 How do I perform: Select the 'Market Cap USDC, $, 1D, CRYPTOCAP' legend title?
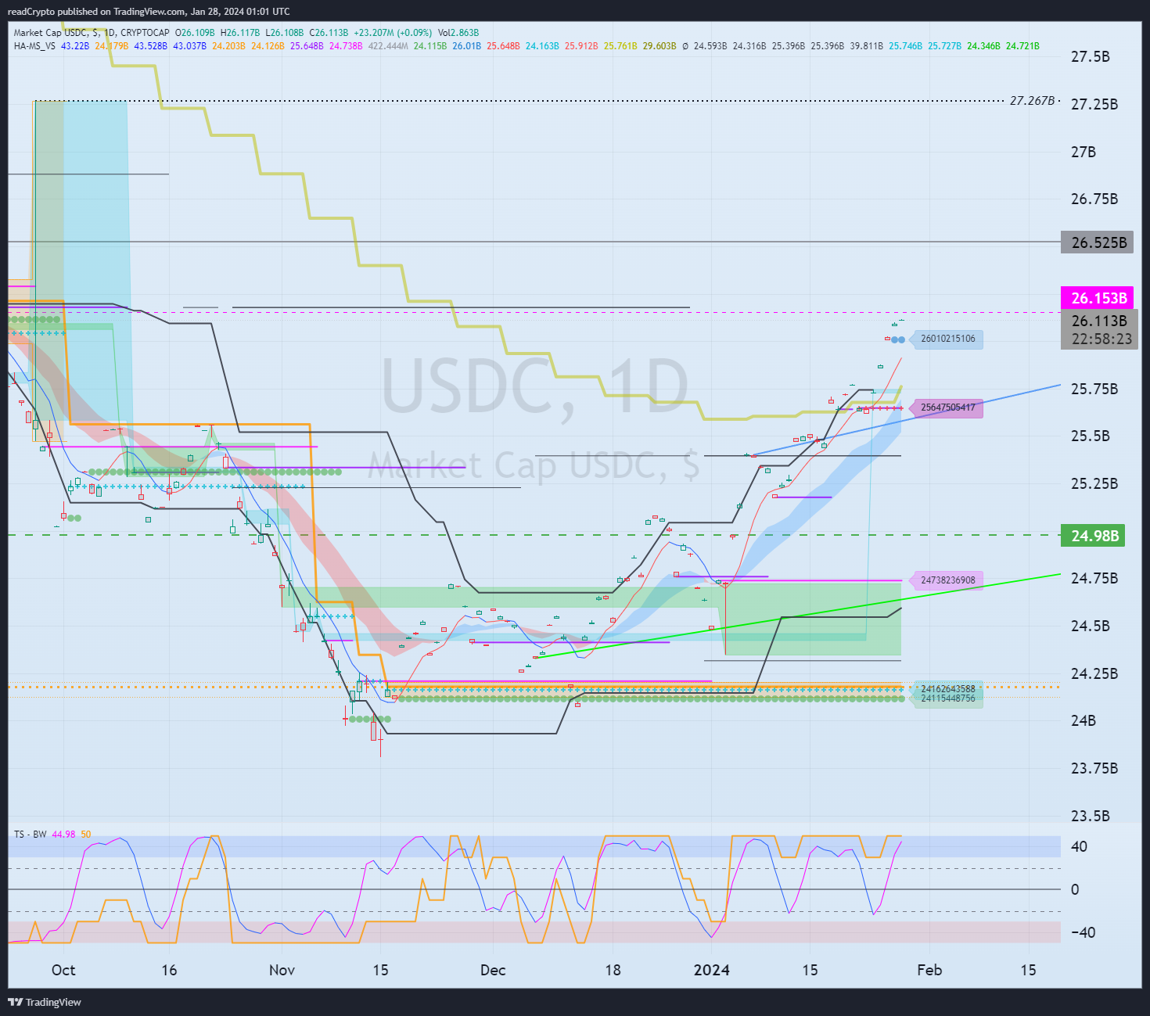point(92,33)
